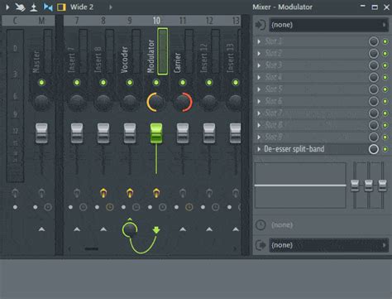Open the mixer options menu arrow
The image size is (392, 299).
coord(7,7)
